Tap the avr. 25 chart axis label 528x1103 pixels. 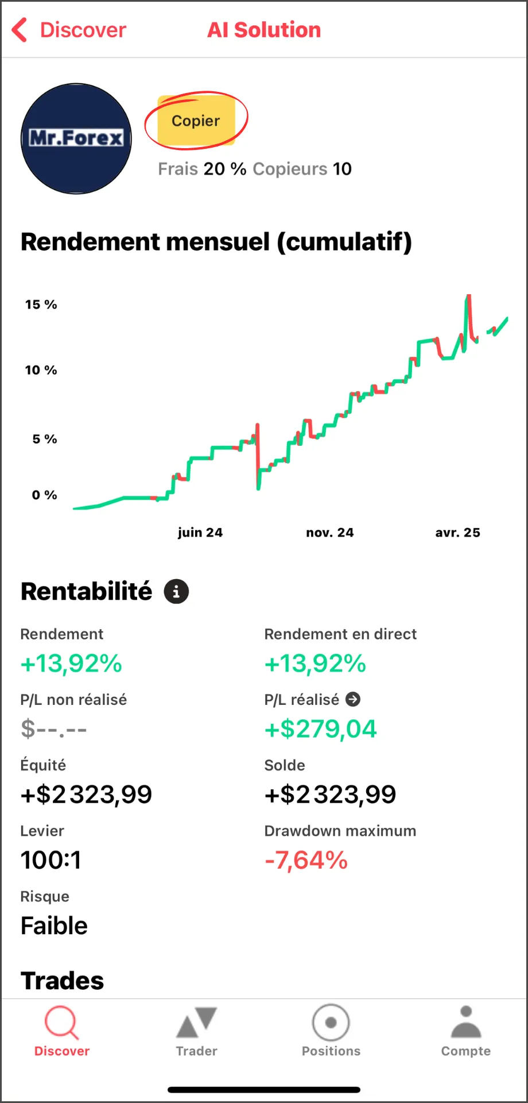(457, 533)
